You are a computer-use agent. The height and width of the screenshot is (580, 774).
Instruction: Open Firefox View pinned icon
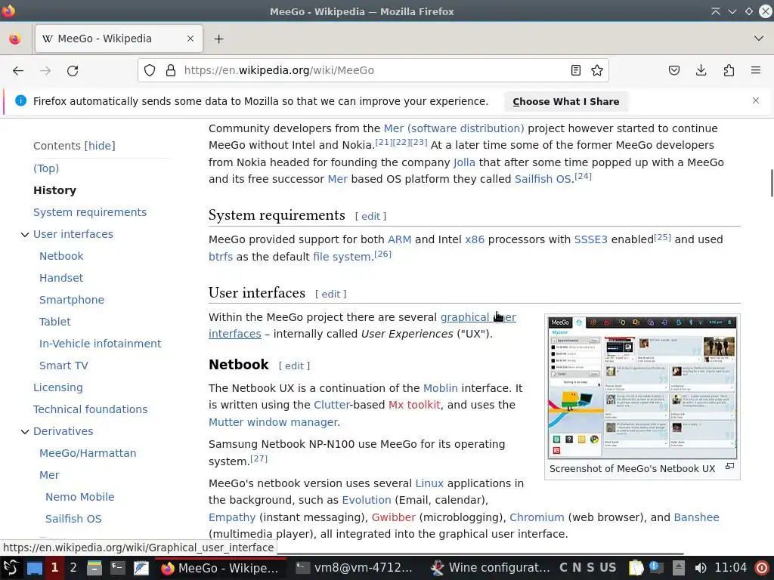pos(15,39)
